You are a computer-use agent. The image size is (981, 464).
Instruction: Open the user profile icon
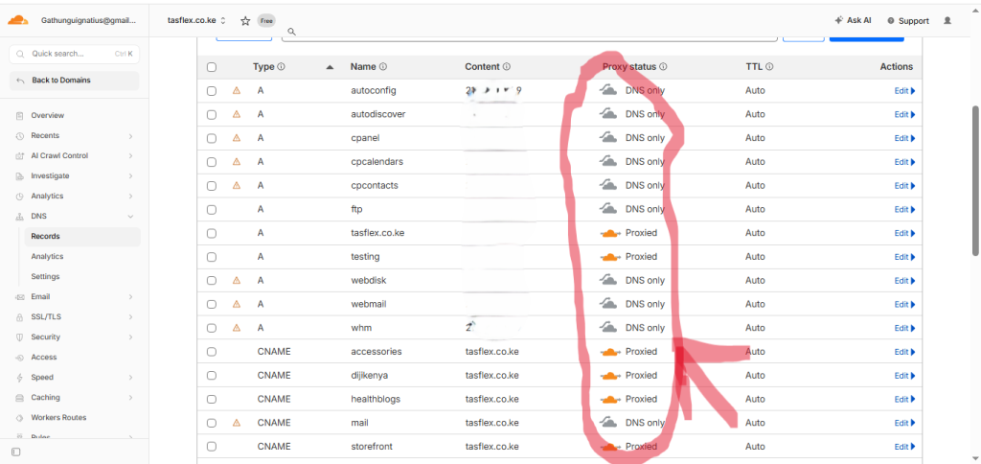point(947,21)
